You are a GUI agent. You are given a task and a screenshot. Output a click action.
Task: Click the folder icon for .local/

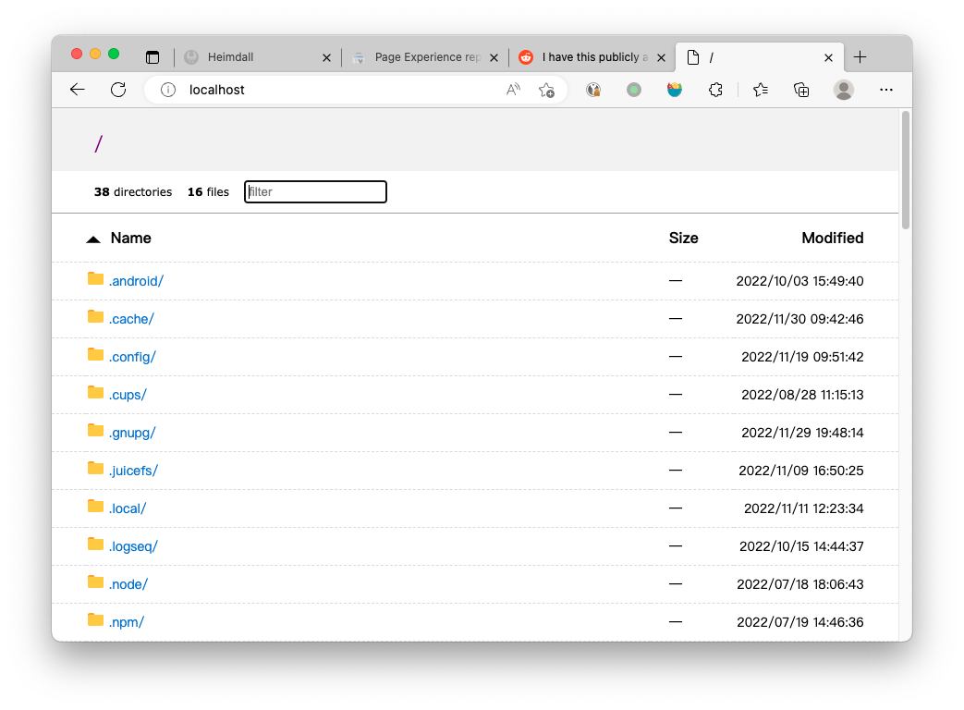(95, 507)
